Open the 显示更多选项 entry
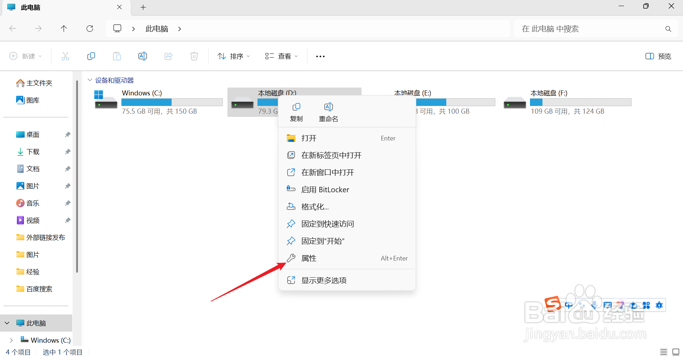683x357 pixels. click(324, 280)
